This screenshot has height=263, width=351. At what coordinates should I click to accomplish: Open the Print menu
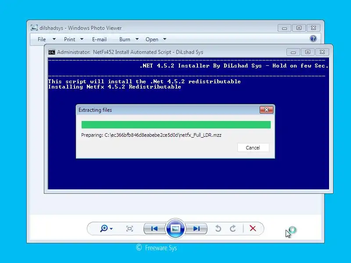(69, 39)
